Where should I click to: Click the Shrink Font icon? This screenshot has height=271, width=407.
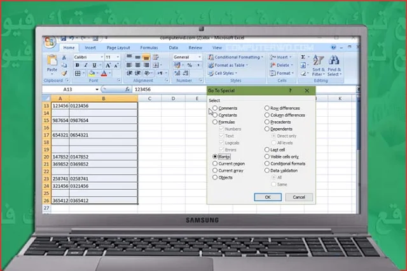(116, 65)
